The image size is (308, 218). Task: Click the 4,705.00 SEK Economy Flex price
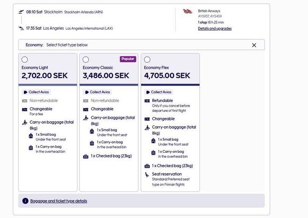(167, 75)
